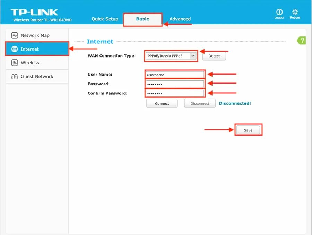Open Wireless settings in the sidebar
312x235 pixels.
coord(37,63)
